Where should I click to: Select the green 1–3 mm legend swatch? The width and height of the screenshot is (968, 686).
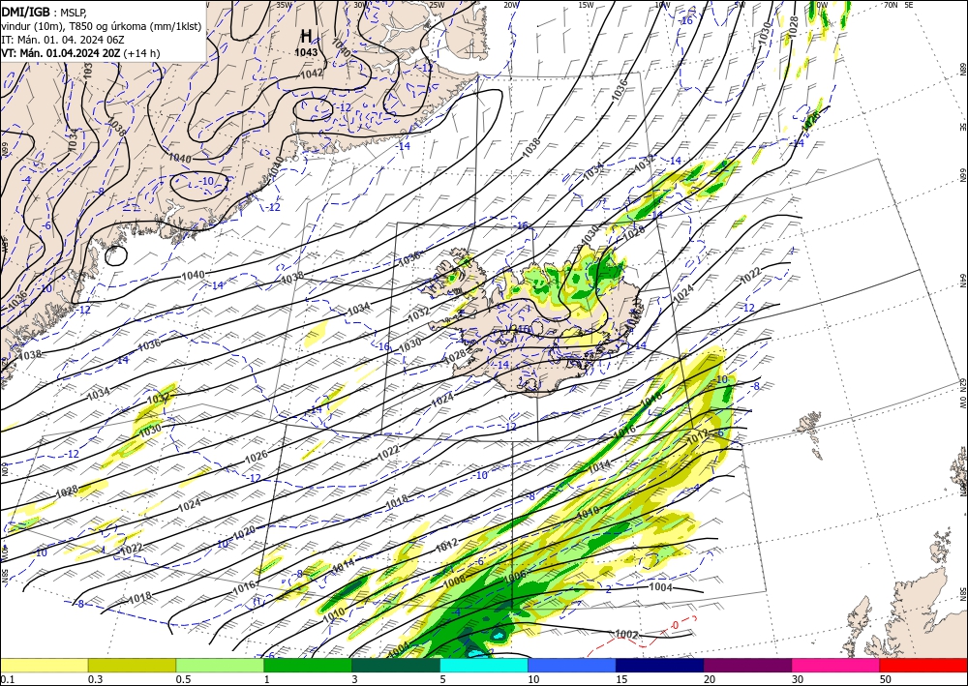(308, 665)
